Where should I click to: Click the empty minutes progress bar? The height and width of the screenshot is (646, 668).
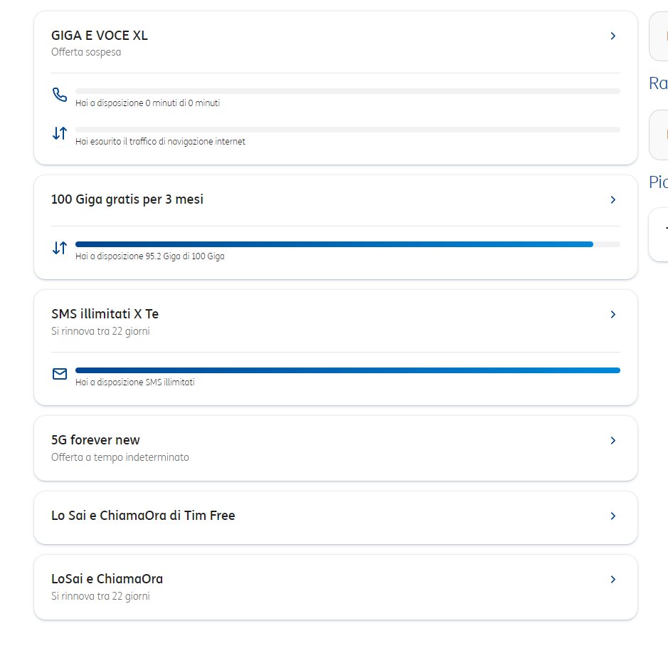pos(347,91)
